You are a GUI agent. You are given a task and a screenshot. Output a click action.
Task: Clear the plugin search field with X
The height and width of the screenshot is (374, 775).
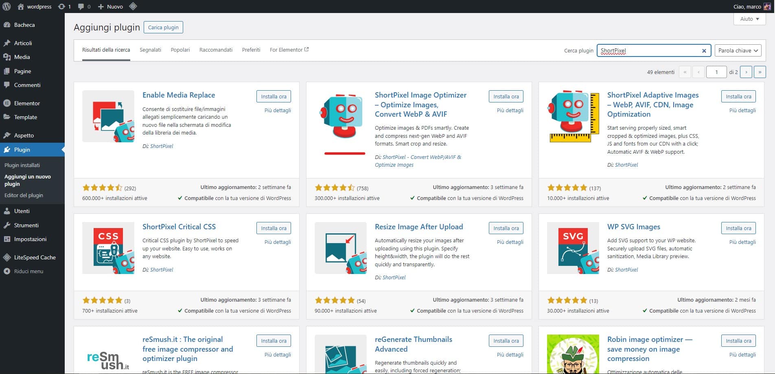tap(704, 51)
